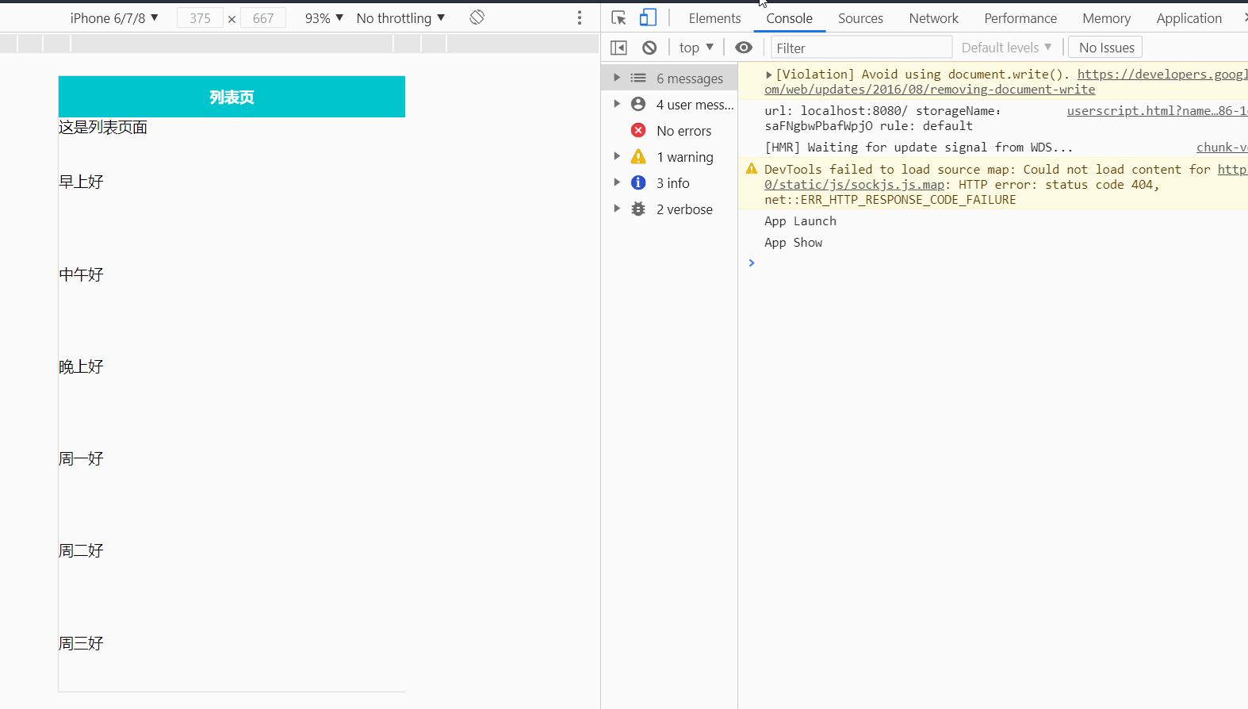Open the top JavaScript context dropdown

(x=696, y=48)
